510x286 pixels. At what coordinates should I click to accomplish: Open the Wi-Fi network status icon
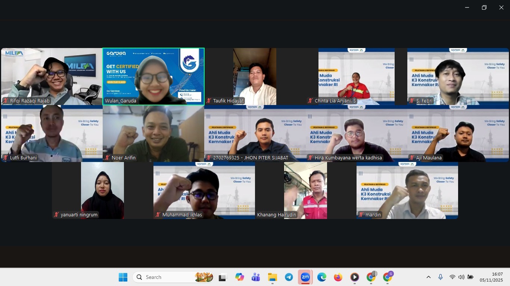452,277
